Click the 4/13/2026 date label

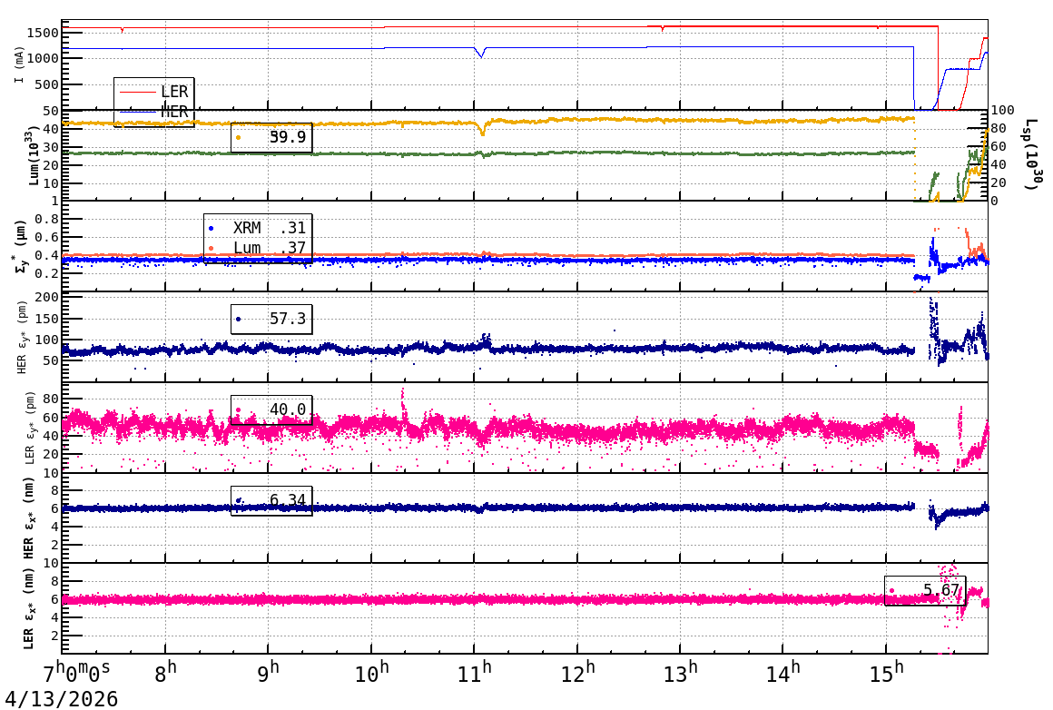coord(59,698)
